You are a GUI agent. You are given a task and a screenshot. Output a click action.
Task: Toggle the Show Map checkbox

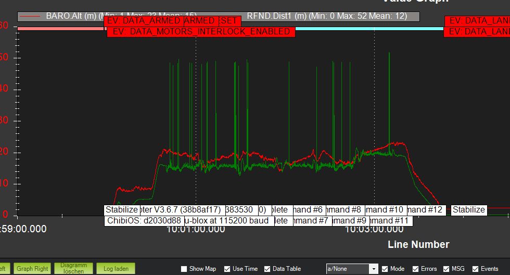184,269
